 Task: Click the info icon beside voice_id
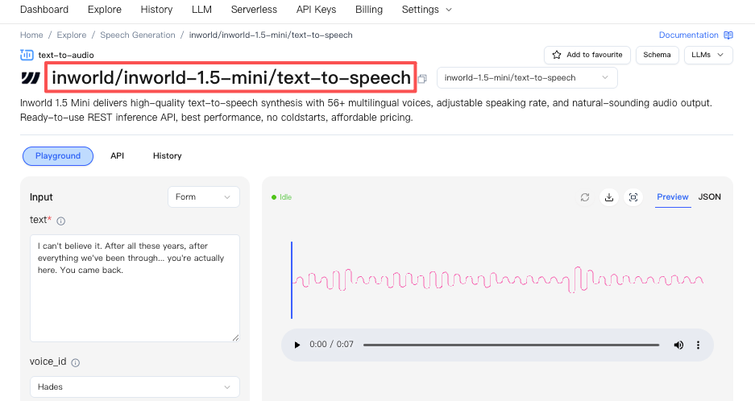point(75,363)
